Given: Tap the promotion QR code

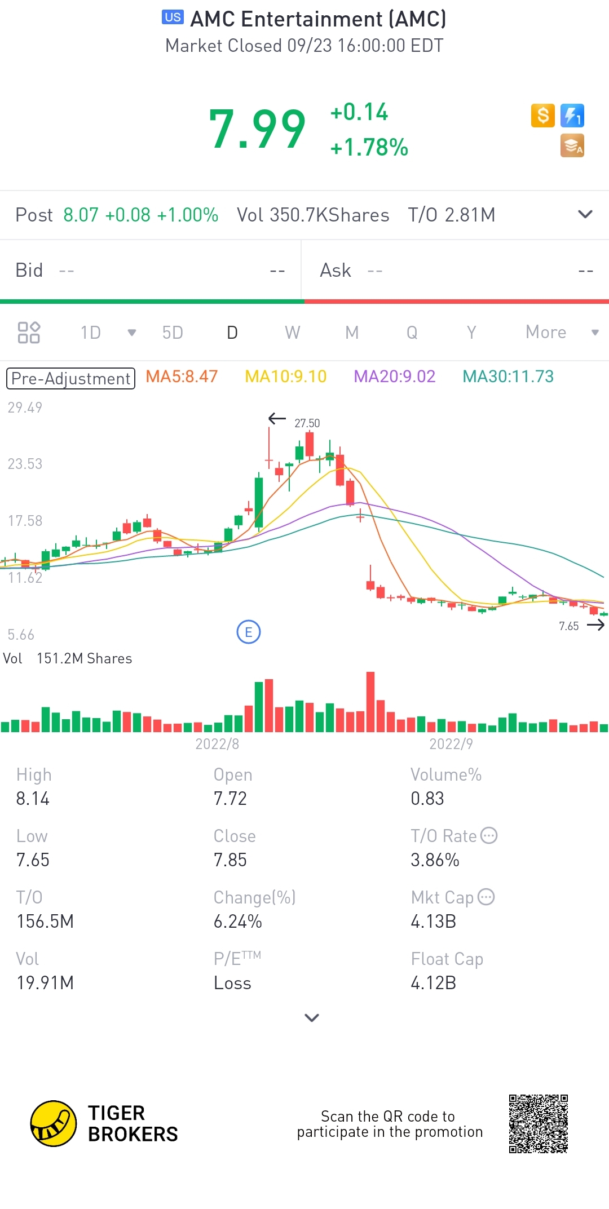Looking at the screenshot, I should pos(539,1124).
